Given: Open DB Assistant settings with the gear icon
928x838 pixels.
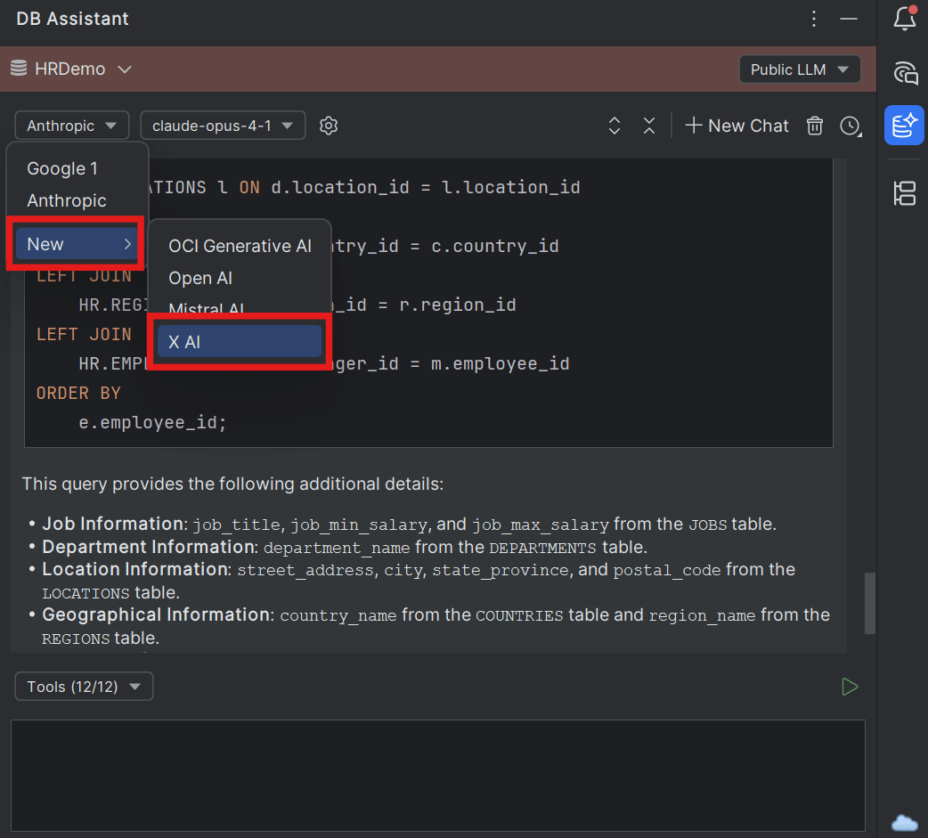Looking at the screenshot, I should 329,126.
